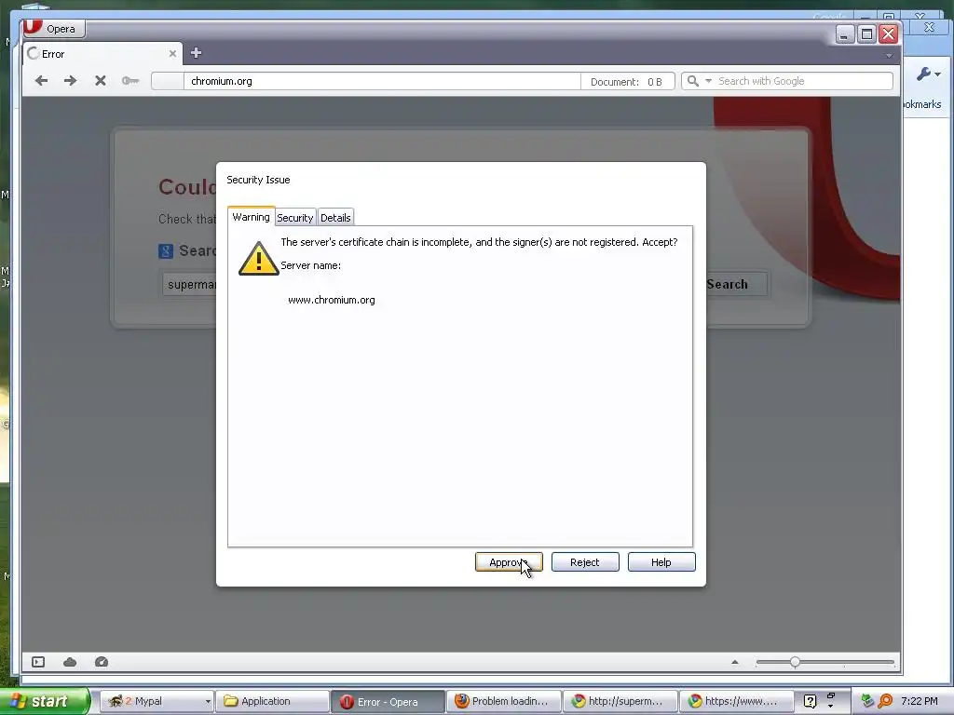The width and height of the screenshot is (954, 715).
Task: Reject the certificate warning
Action: (585, 562)
